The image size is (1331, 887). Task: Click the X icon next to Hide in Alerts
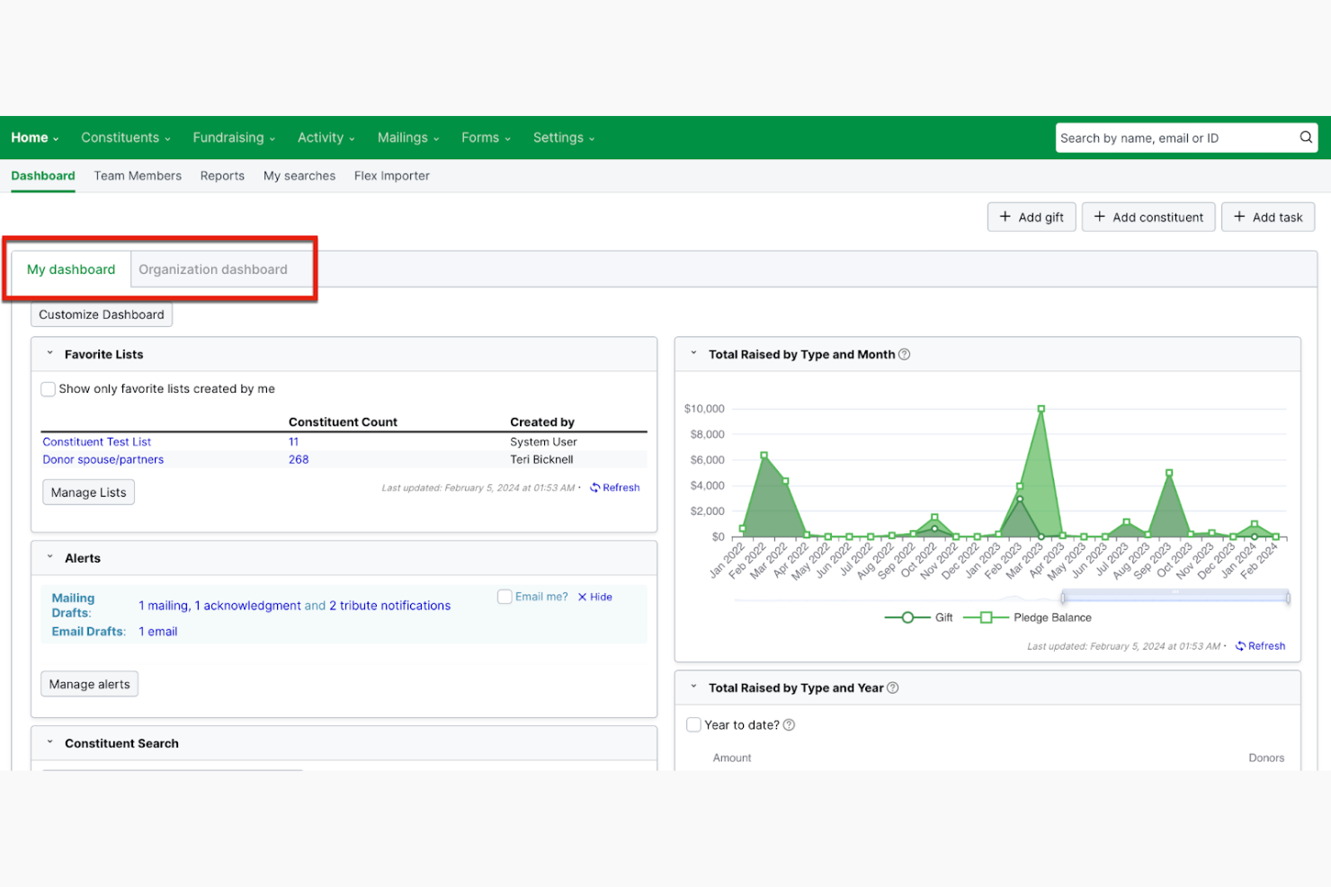(x=582, y=597)
